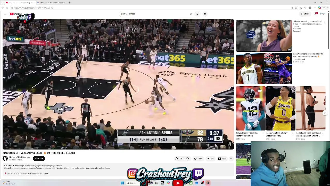
Task: Open weather widget showing Partly cloudy
Action: (9, 183)
